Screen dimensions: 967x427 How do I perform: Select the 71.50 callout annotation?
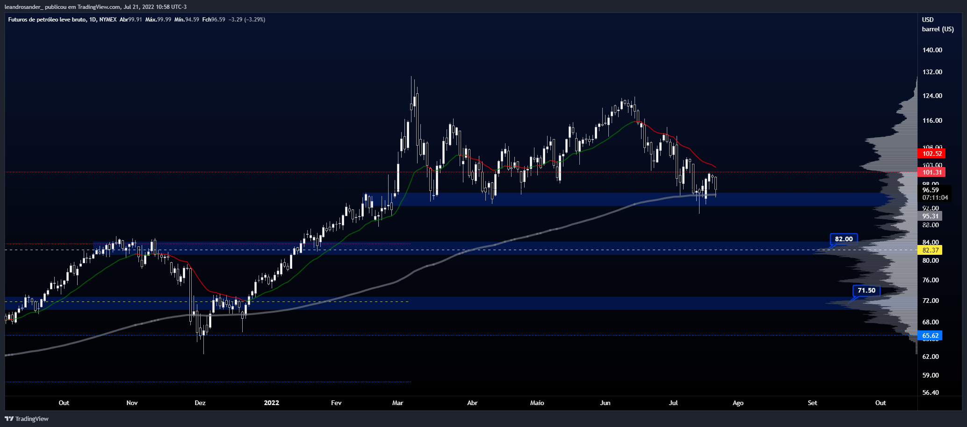point(866,290)
